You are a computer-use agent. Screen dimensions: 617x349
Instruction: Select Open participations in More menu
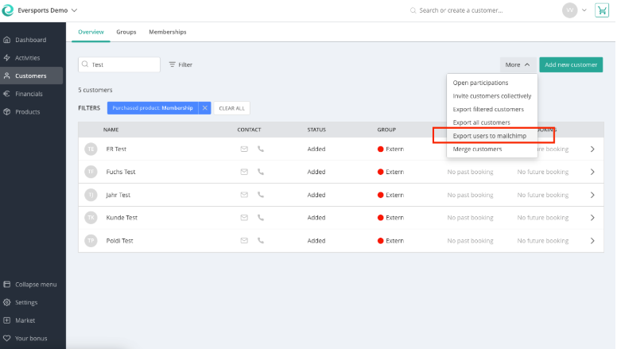pos(480,83)
